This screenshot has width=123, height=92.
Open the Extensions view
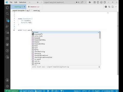[7, 38]
